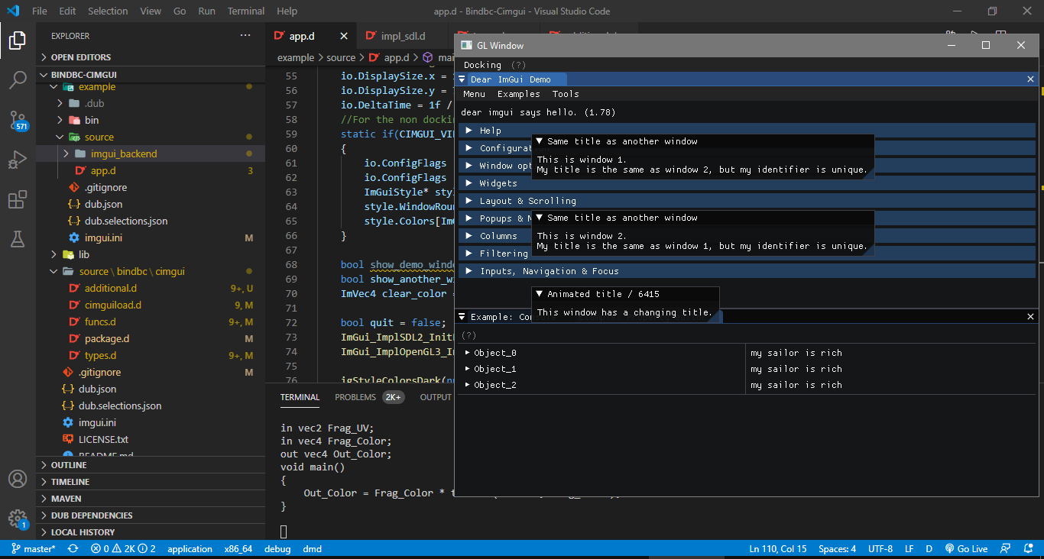Switch to the PROBLEMS panel tab
Viewport: 1044px width, 559px height.
coord(355,397)
